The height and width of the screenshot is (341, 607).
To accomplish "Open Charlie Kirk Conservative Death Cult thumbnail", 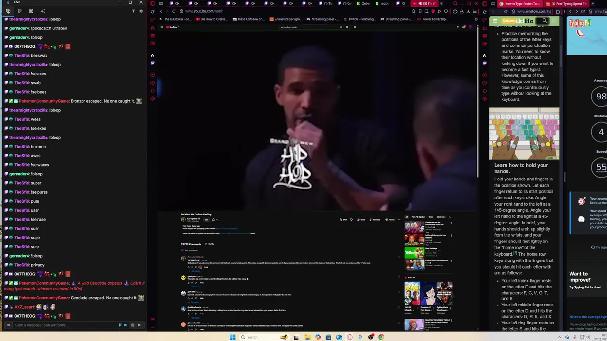I will coord(414,227).
